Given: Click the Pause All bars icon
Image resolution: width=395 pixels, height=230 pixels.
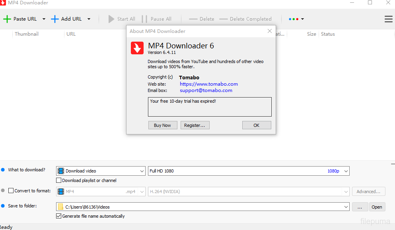Looking at the screenshot, I should click(144, 19).
